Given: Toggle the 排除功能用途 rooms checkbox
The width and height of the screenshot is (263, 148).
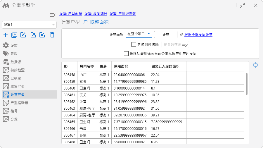Looking at the screenshot, I should (x=126, y=54).
